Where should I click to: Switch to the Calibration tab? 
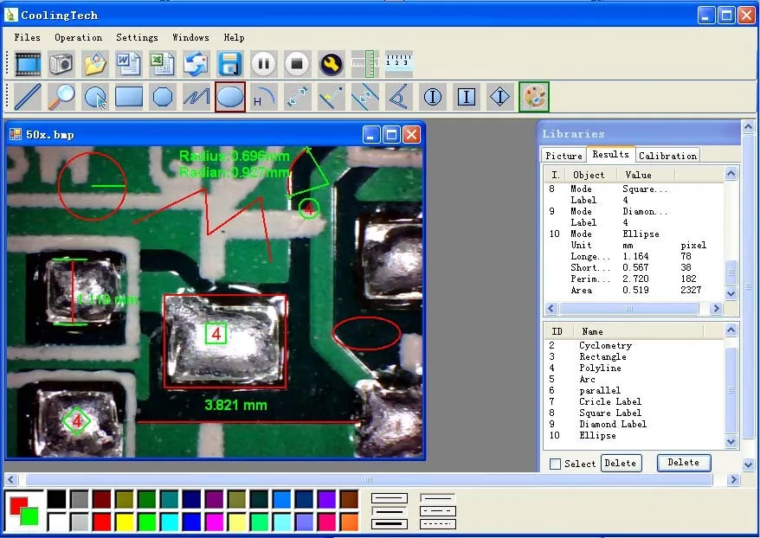[x=667, y=156]
